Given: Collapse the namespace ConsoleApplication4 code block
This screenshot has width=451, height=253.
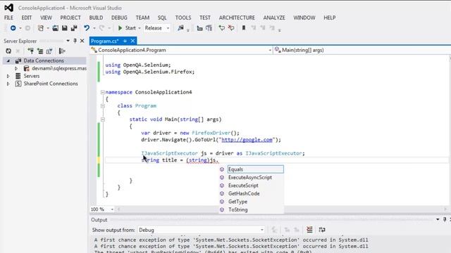Looking at the screenshot, I should 102,92.
